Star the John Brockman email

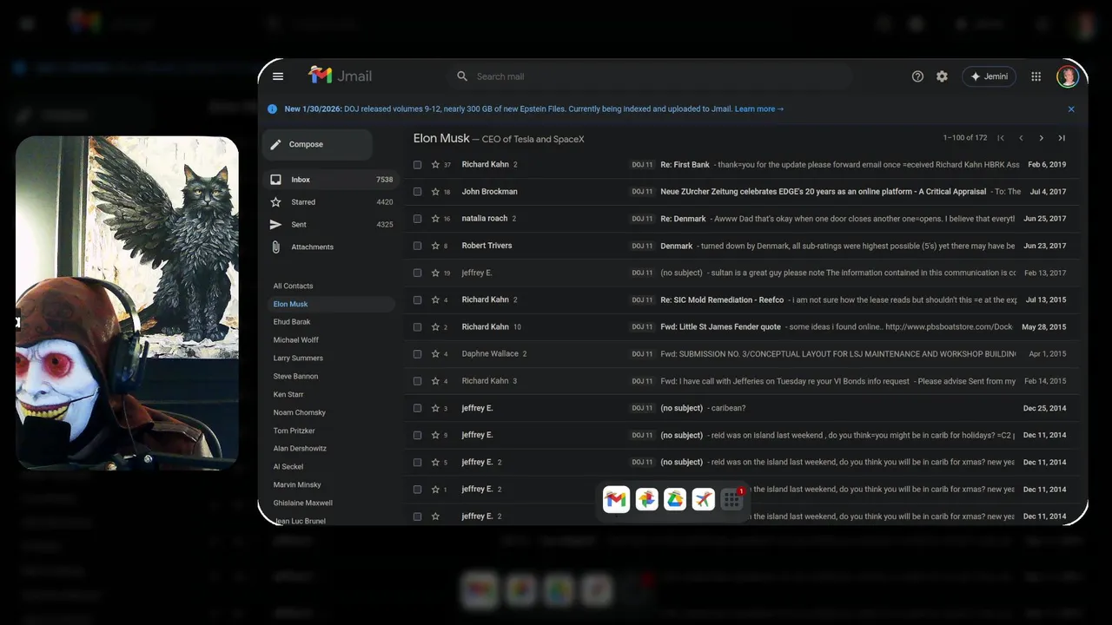(x=435, y=192)
